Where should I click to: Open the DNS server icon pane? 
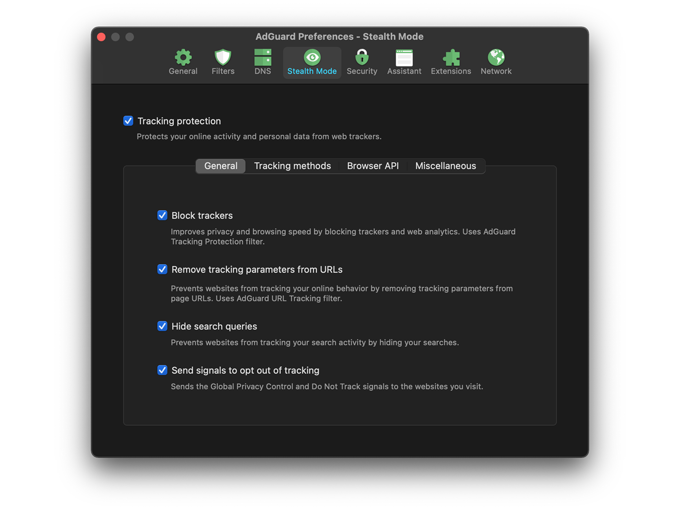click(263, 62)
